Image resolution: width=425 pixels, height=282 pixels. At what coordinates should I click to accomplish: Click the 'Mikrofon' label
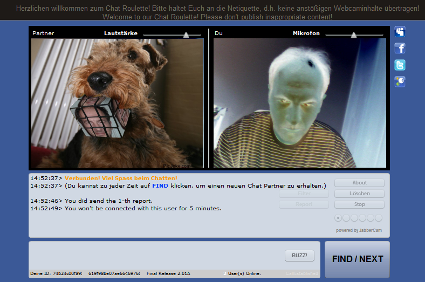[x=306, y=33]
